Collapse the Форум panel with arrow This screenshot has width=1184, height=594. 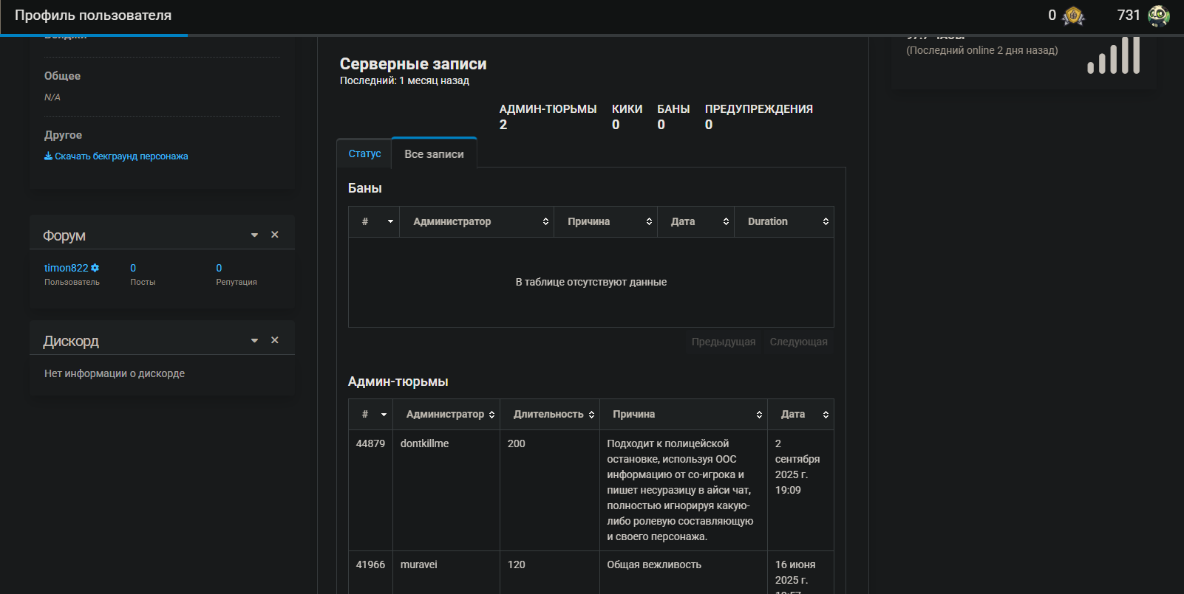[254, 235]
